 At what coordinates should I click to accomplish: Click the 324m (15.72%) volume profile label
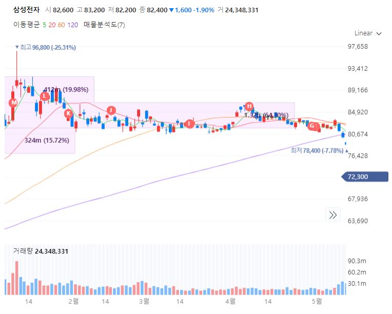click(47, 140)
